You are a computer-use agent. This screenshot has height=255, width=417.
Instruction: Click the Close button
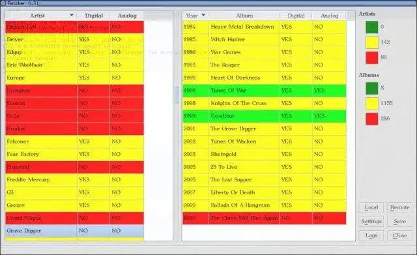[399, 235]
